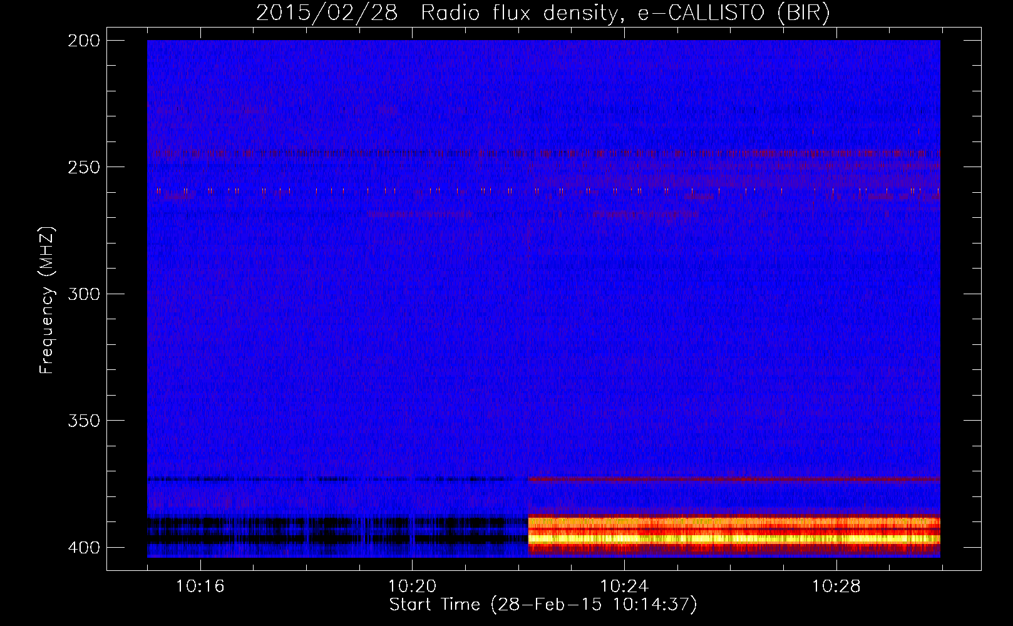Viewport: 1013px width, 626px height.
Task: Click the 10:28 time tick label
Action: [x=836, y=586]
